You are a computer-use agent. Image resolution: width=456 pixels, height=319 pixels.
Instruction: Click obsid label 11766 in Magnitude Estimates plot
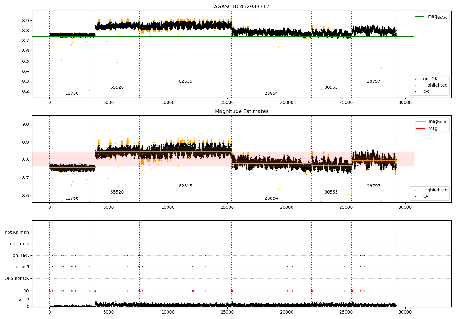72,198
